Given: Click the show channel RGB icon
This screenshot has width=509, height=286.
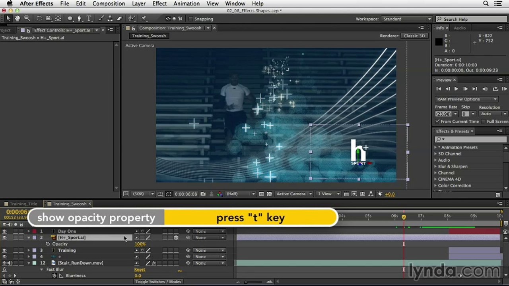Looking at the screenshot, I should click(x=220, y=194).
